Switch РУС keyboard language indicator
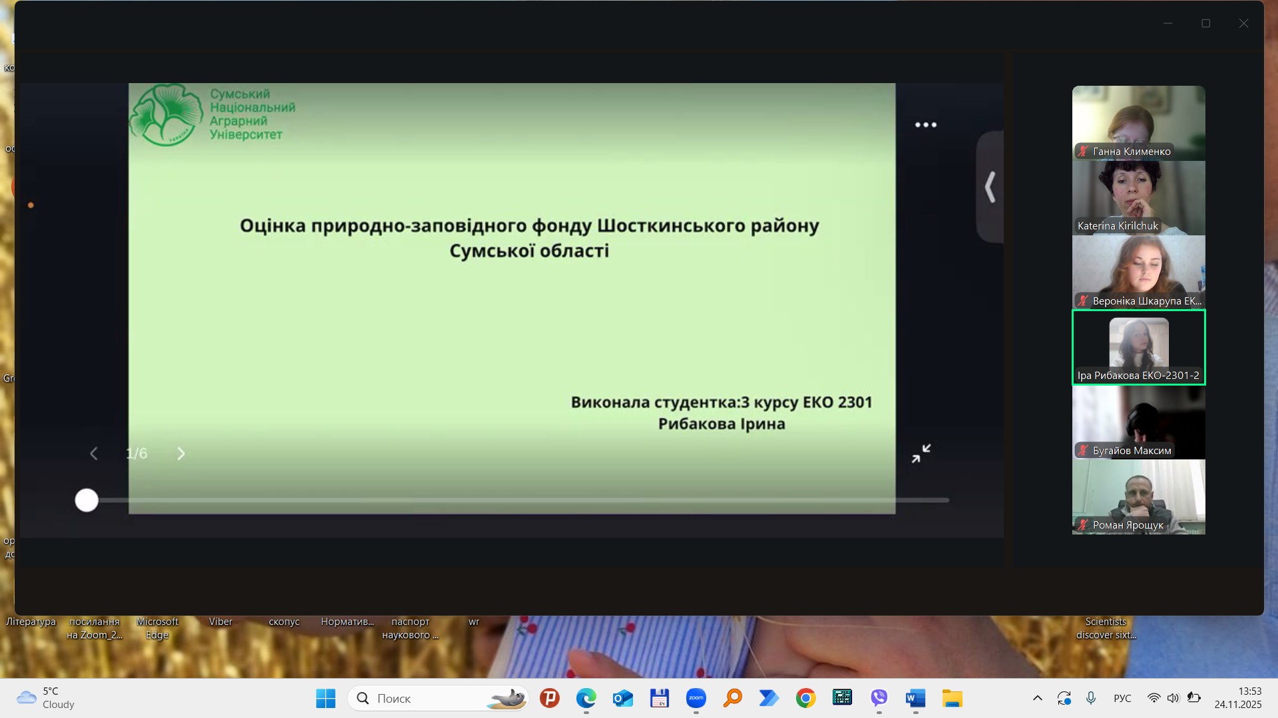The image size is (1278, 718). click(1122, 698)
